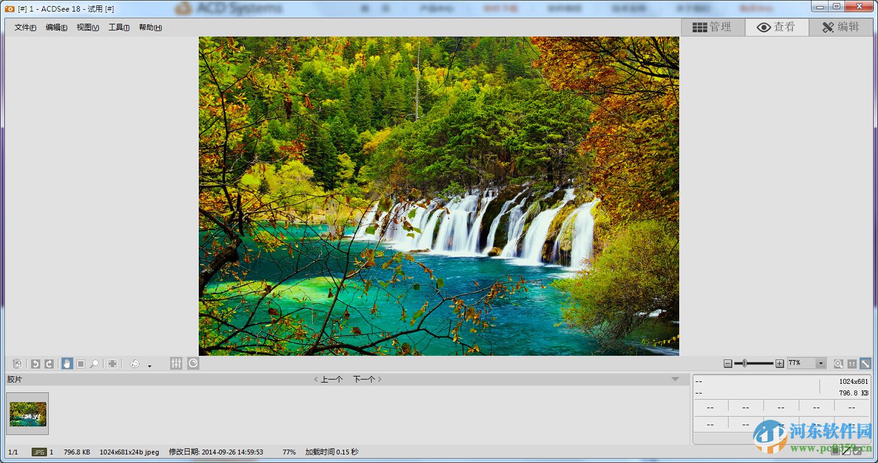Click the zoom in plus button
Viewport: 878px width, 463px height.
(779, 364)
